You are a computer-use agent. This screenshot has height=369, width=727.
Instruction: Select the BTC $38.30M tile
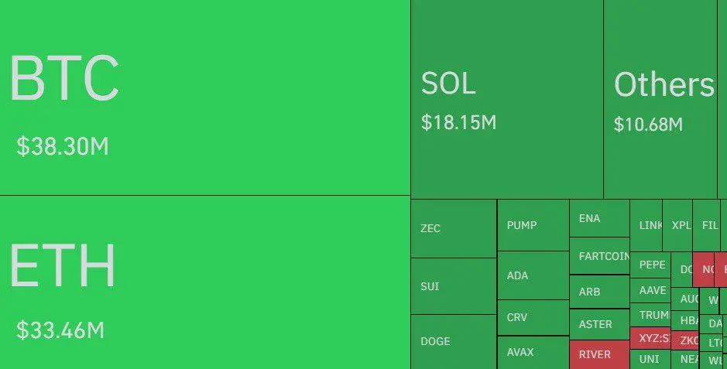pyautogui.click(x=205, y=97)
